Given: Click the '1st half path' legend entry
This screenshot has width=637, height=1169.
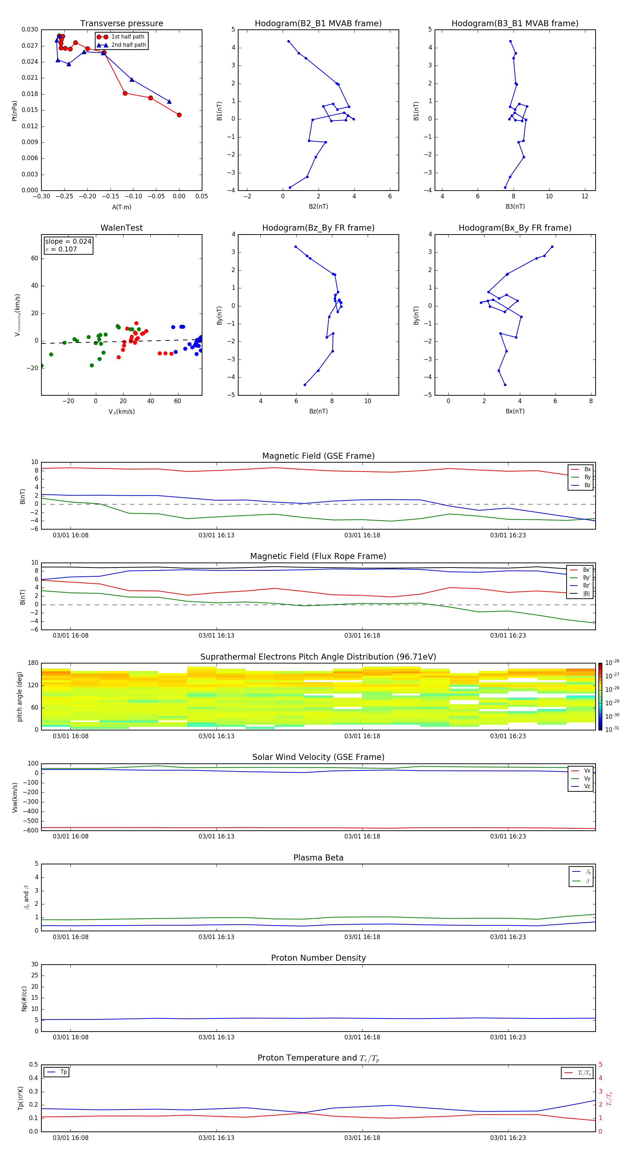Looking at the screenshot, I should click(x=121, y=37).
